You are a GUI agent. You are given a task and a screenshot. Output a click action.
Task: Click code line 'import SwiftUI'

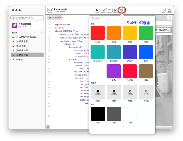click(63, 25)
